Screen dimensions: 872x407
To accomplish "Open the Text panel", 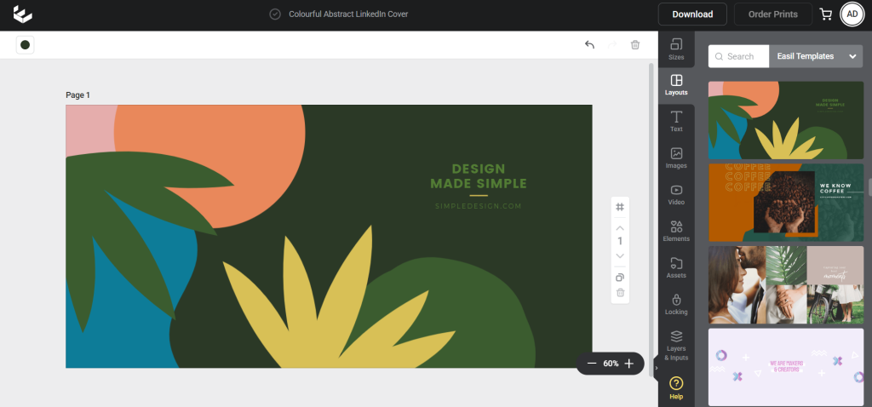I will point(676,122).
